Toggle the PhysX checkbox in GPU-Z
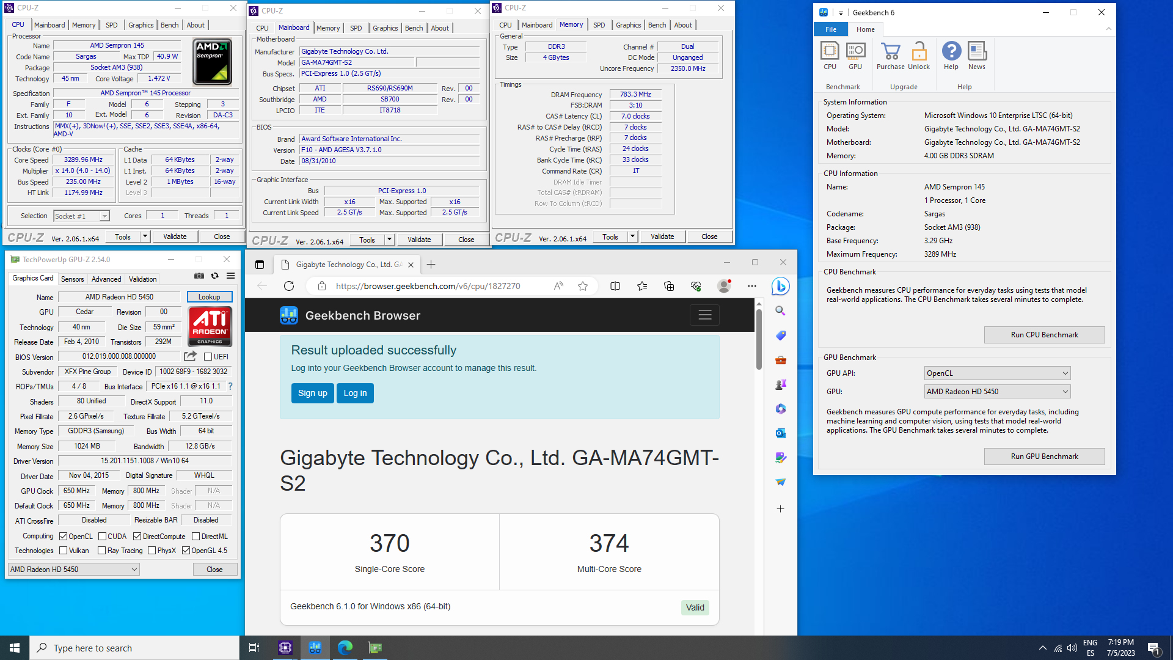 152,551
